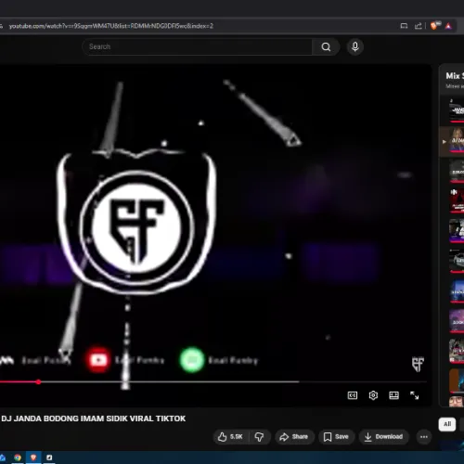Save video to a playlist
Viewport: 464px width, 464px height.
pyautogui.click(x=336, y=437)
